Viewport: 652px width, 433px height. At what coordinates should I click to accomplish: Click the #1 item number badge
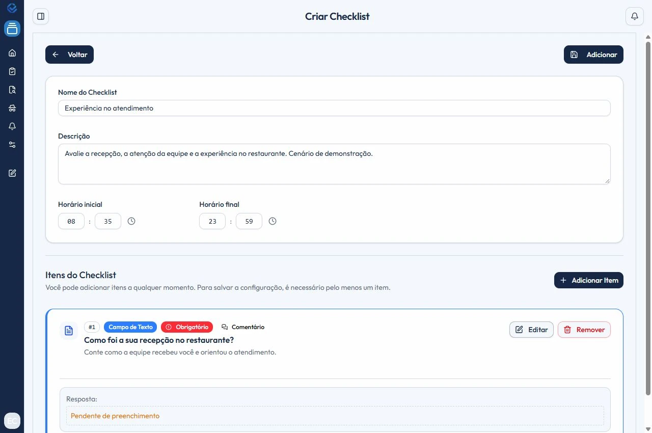pyautogui.click(x=92, y=327)
